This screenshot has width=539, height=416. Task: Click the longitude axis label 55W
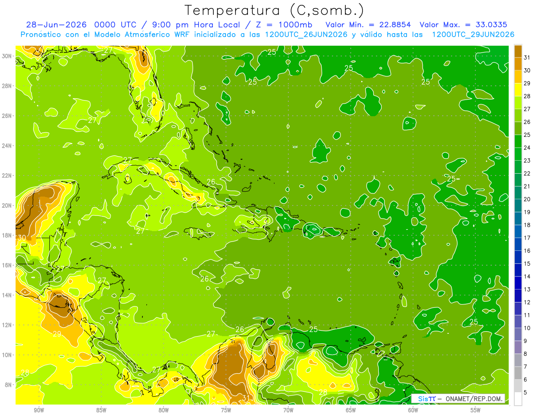pos(476,410)
